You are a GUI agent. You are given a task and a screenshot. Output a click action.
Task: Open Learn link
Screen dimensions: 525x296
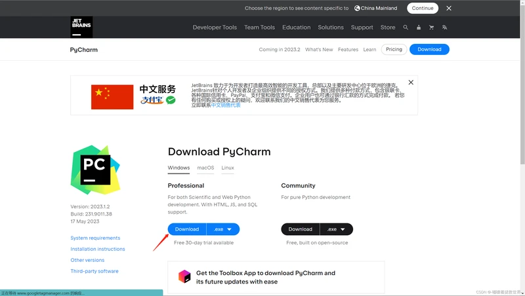[x=369, y=50]
